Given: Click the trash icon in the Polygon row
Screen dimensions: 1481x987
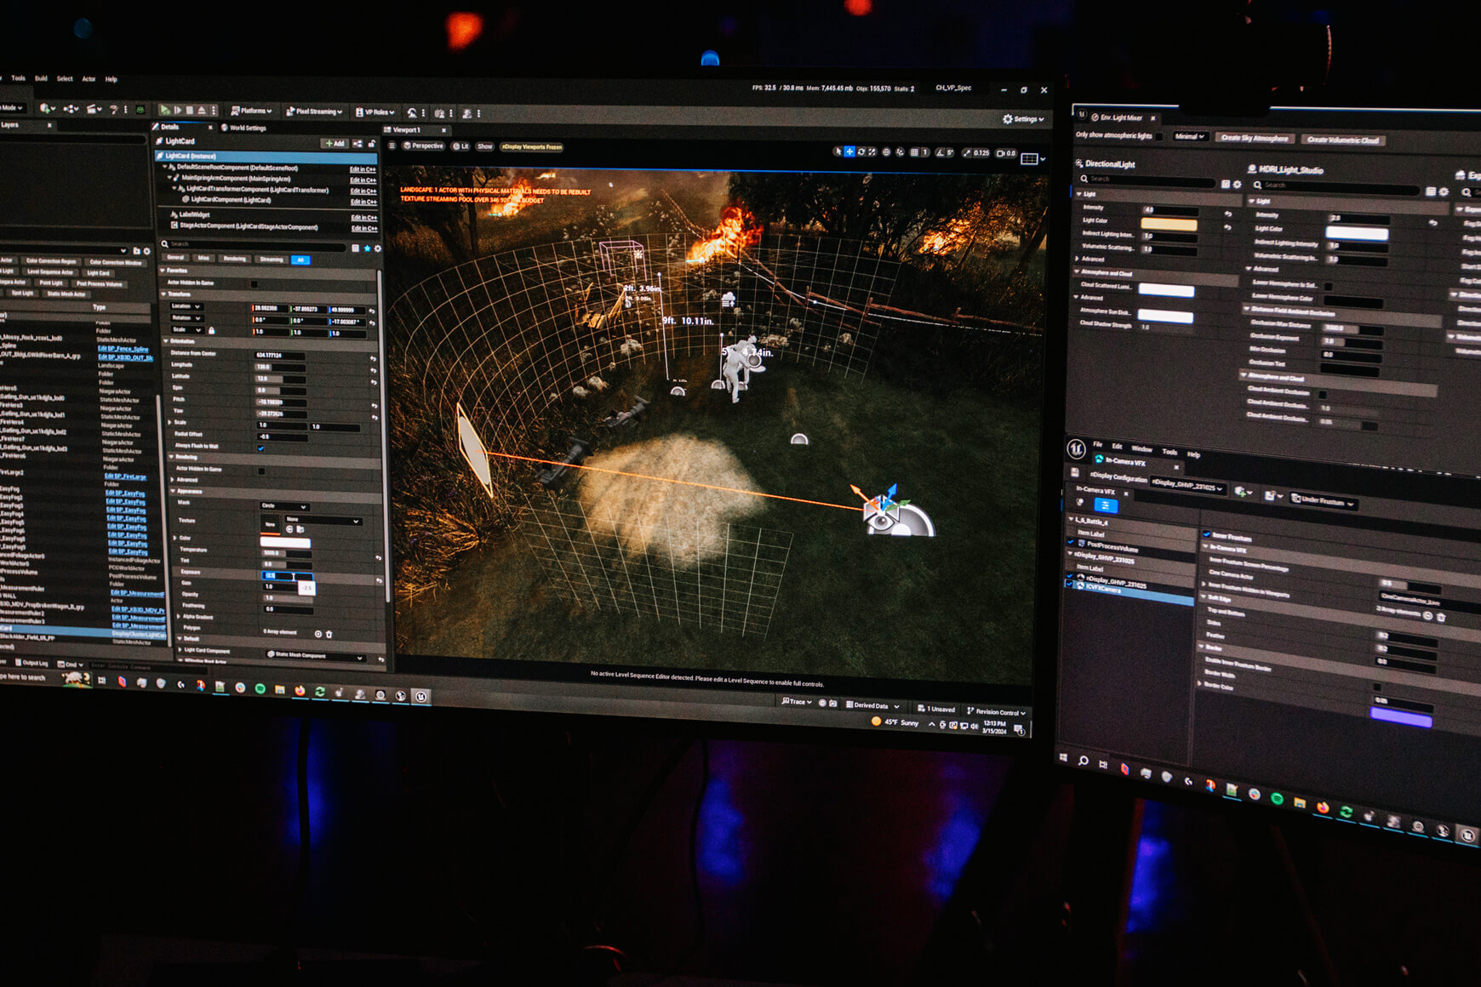Looking at the screenshot, I should tap(329, 634).
